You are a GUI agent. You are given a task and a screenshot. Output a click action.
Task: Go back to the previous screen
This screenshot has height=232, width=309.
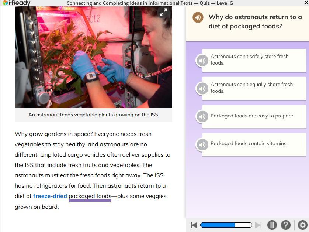194,225
